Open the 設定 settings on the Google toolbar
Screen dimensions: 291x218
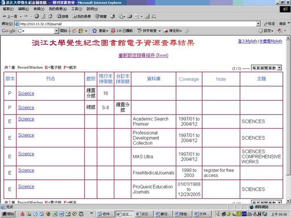tap(266, 31)
